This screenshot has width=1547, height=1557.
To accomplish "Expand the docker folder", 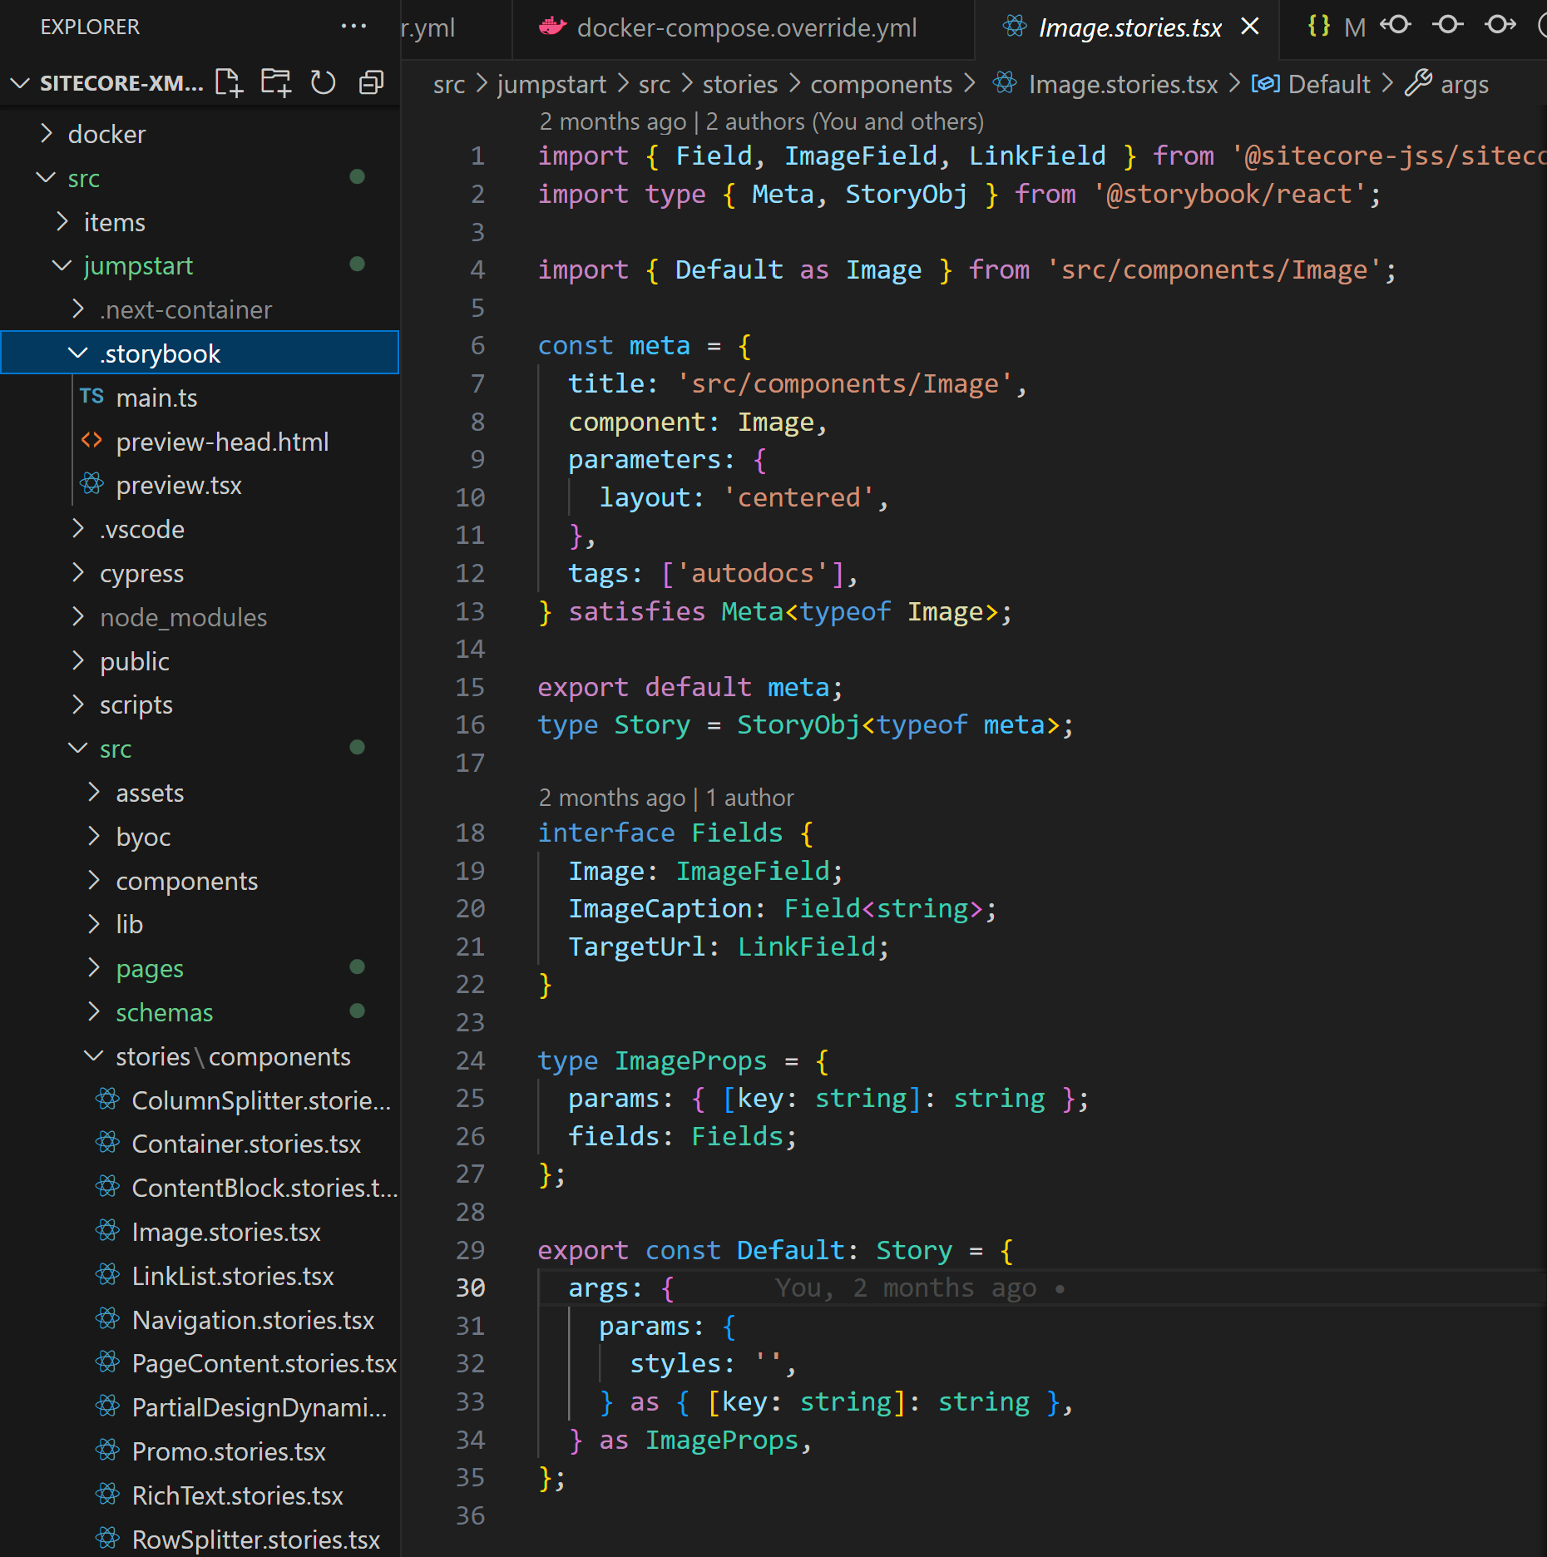I will tap(47, 134).
